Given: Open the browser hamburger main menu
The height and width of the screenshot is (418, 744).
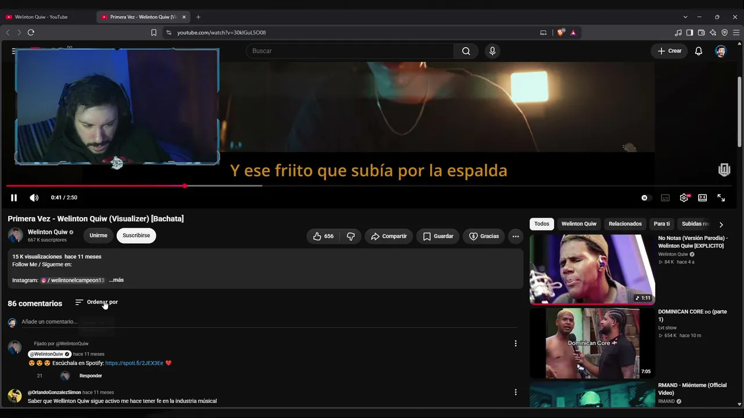Looking at the screenshot, I should [736, 33].
